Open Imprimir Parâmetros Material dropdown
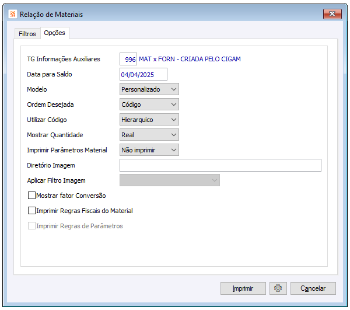This screenshot has height=310, width=350. (x=149, y=150)
